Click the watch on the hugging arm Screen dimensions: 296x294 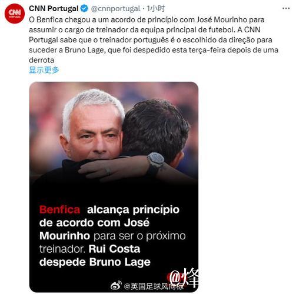point(155,161)
